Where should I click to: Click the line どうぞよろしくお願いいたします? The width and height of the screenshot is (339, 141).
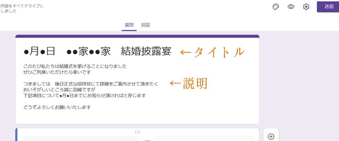pyautogui.click(x=57, y=107)
